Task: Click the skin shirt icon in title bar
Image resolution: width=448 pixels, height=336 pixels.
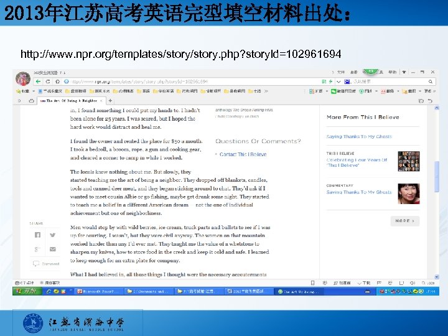Action: (404, 72)
